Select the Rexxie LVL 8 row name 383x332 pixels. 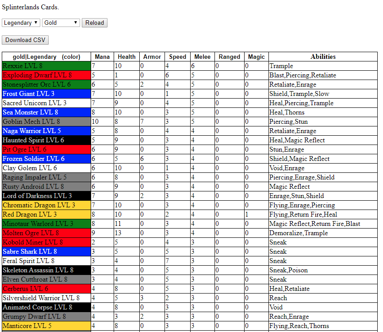(x=46, y=66)
